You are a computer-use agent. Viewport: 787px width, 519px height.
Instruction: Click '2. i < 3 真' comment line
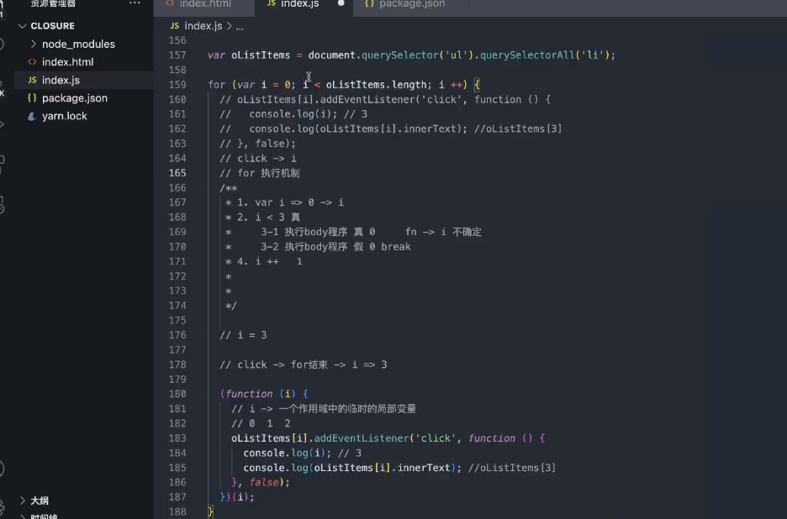pos(268,218)
